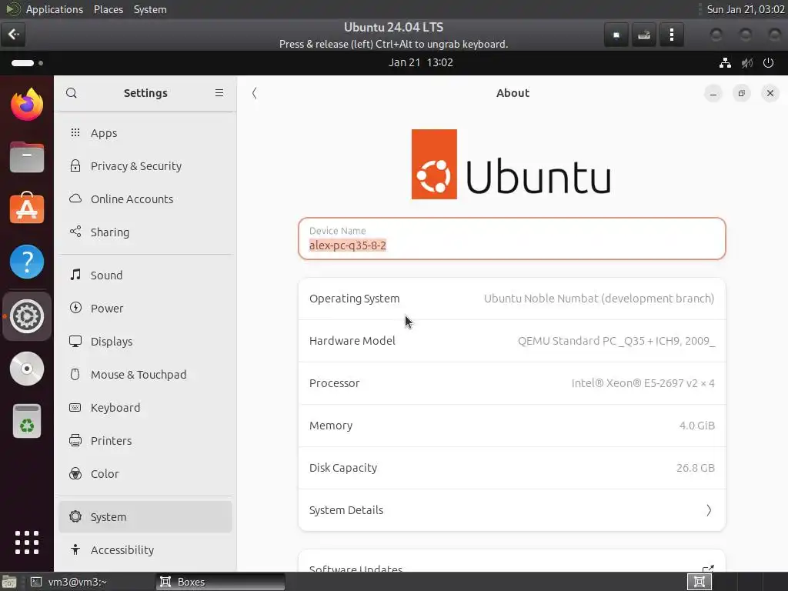This screenshot has width=788, height=591.
Task: Open host Places menu
Action: click(x=108, y=9)
